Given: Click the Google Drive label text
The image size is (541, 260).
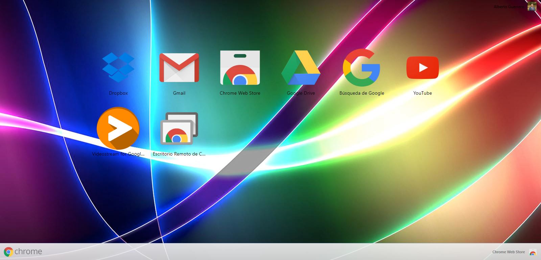Looking at the screenshot, I should coord(301,93).
